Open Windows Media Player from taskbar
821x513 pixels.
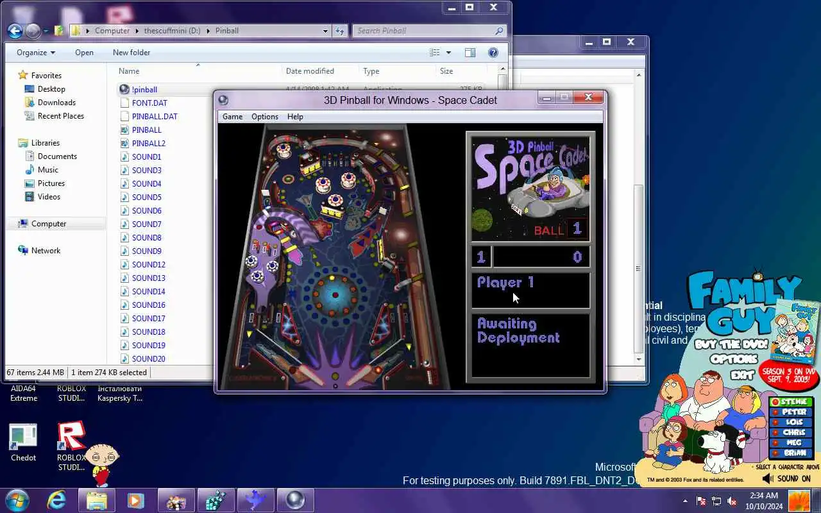(x=136, y=500)
